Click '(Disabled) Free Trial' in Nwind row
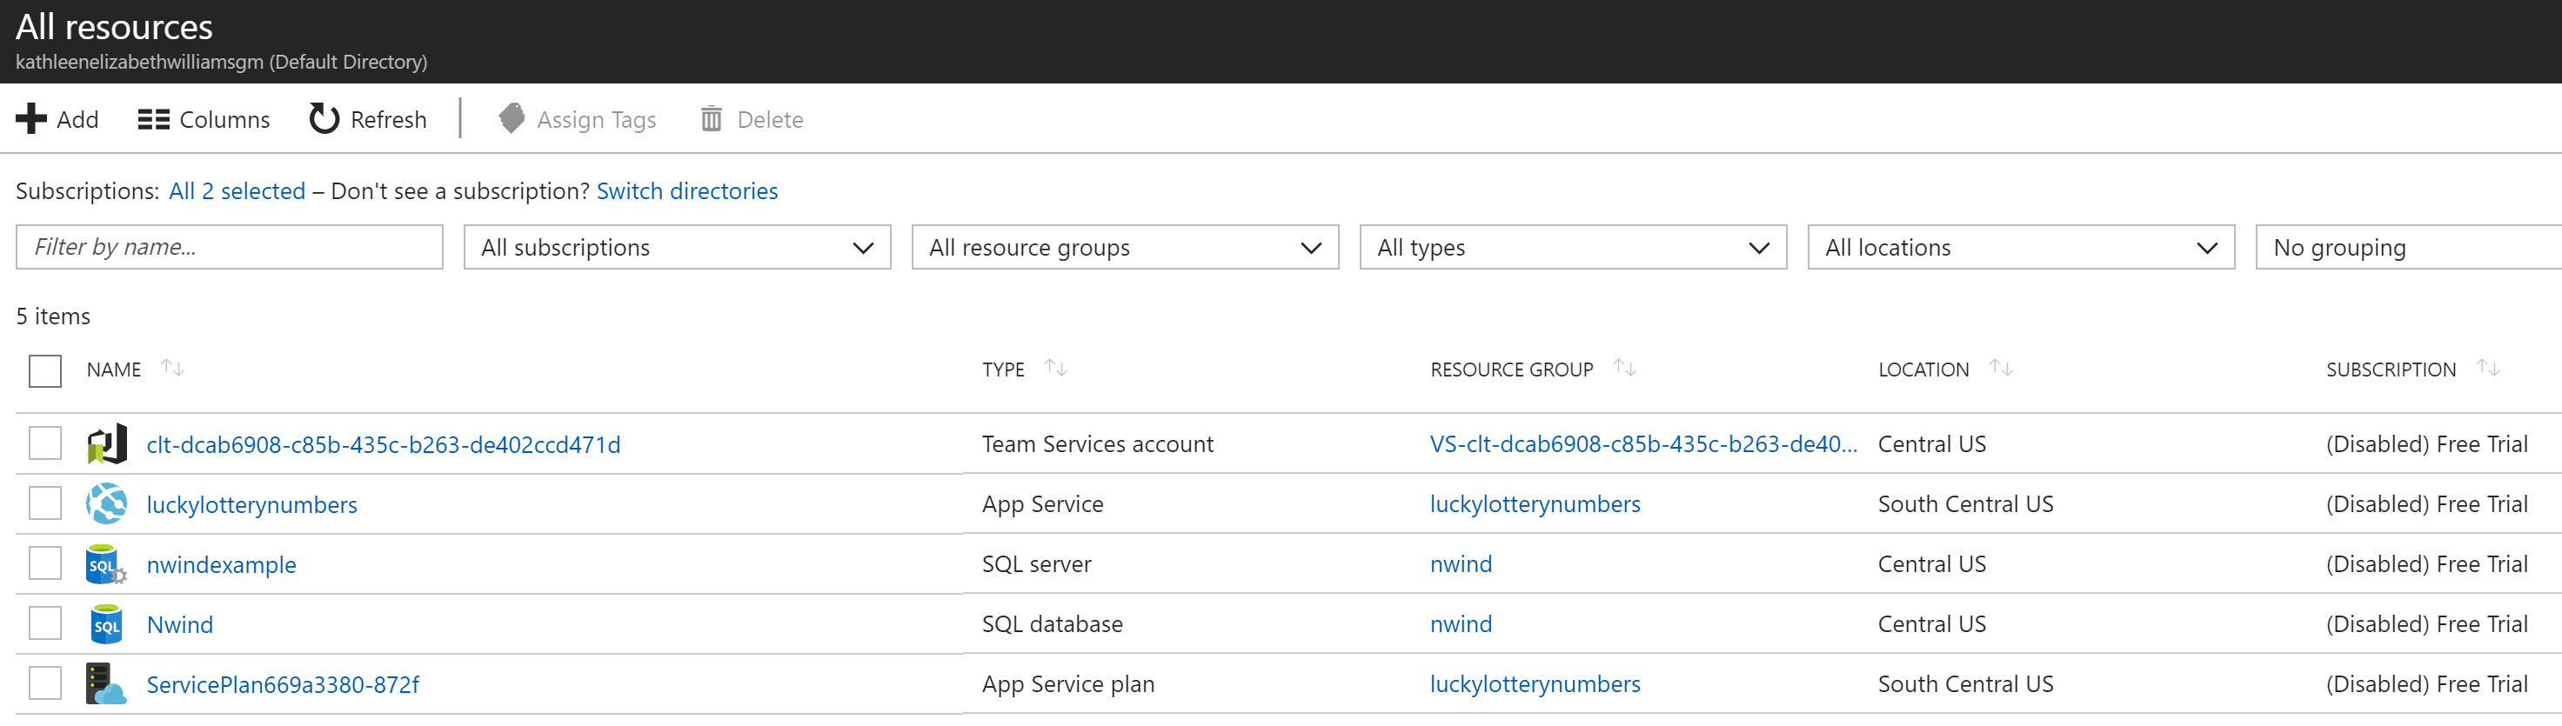The image size is (2562, 726). [x=2427, y=623]
